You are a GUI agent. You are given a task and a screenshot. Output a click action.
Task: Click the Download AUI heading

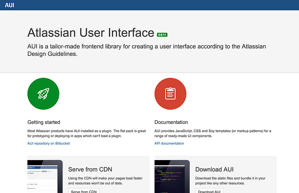(x=214, y=170)
